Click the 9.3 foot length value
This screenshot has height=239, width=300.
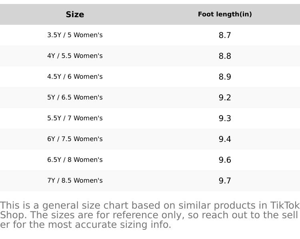(225, 118)
